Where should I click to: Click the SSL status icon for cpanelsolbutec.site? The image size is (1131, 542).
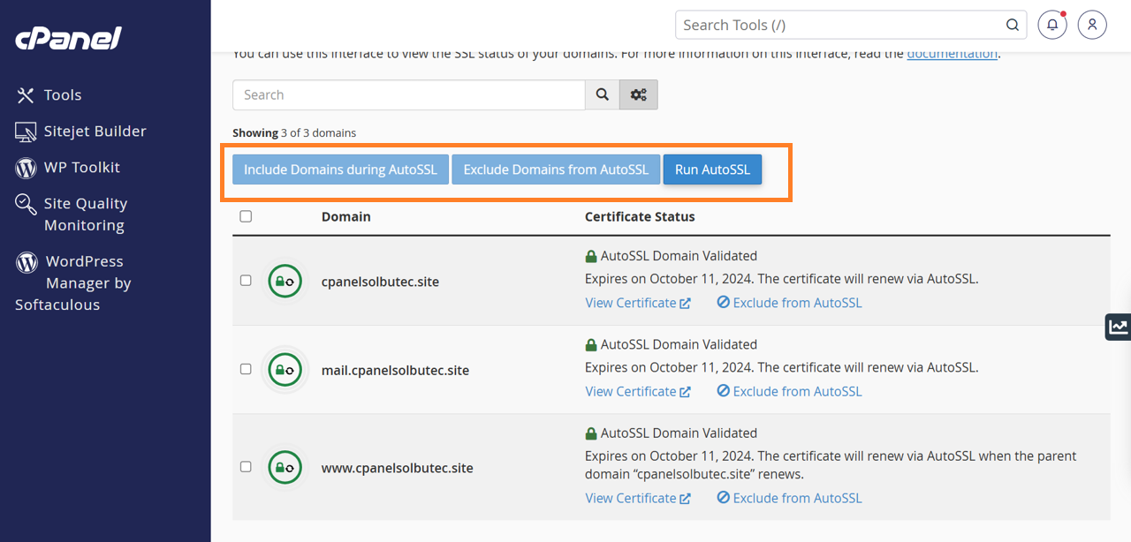(x=285, y=282)
